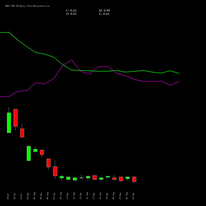Select the low value L: 0.45
Viewport: 206px width, 206px height.
(104, 14)
